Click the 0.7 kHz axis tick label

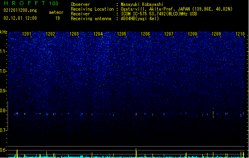(3, 130)
